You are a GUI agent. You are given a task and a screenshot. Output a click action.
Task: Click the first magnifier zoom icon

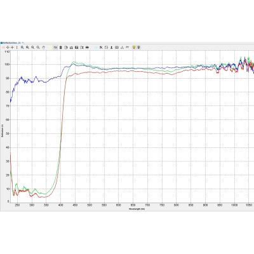click(22, 48)
